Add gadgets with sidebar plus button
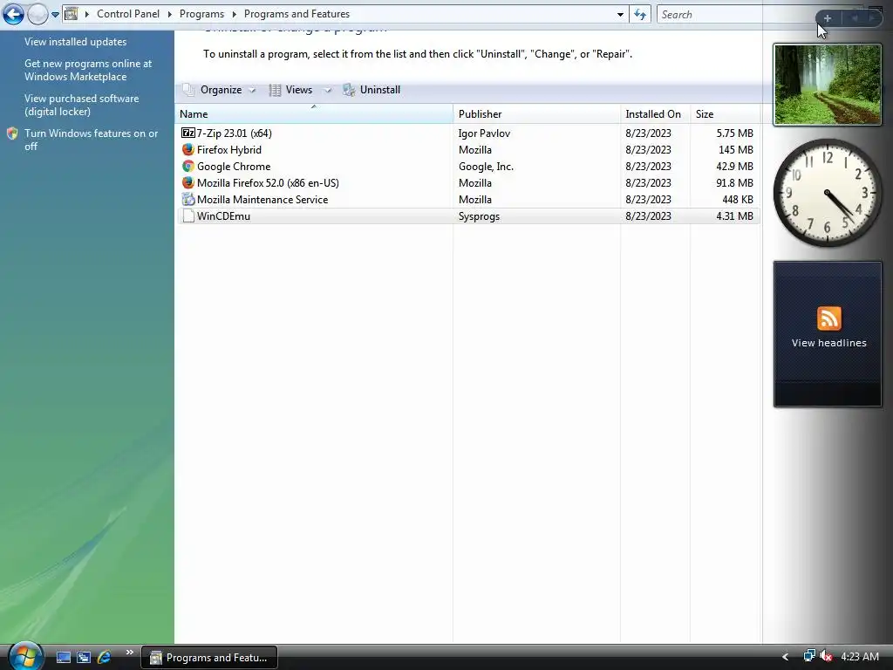The image size is (893, 670). [828, 18]
